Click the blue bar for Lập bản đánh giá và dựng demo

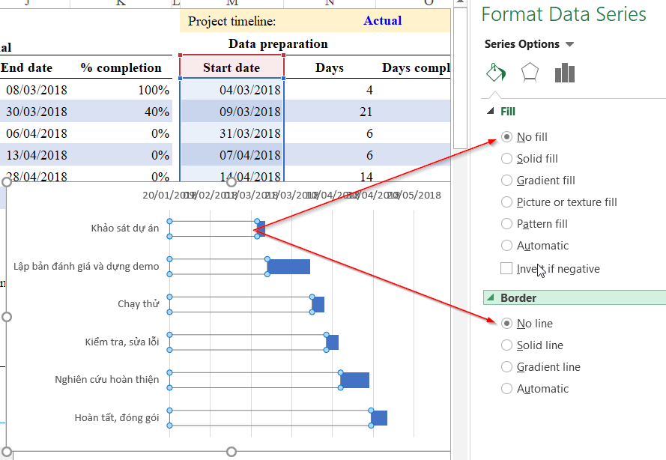click(288, 266)
